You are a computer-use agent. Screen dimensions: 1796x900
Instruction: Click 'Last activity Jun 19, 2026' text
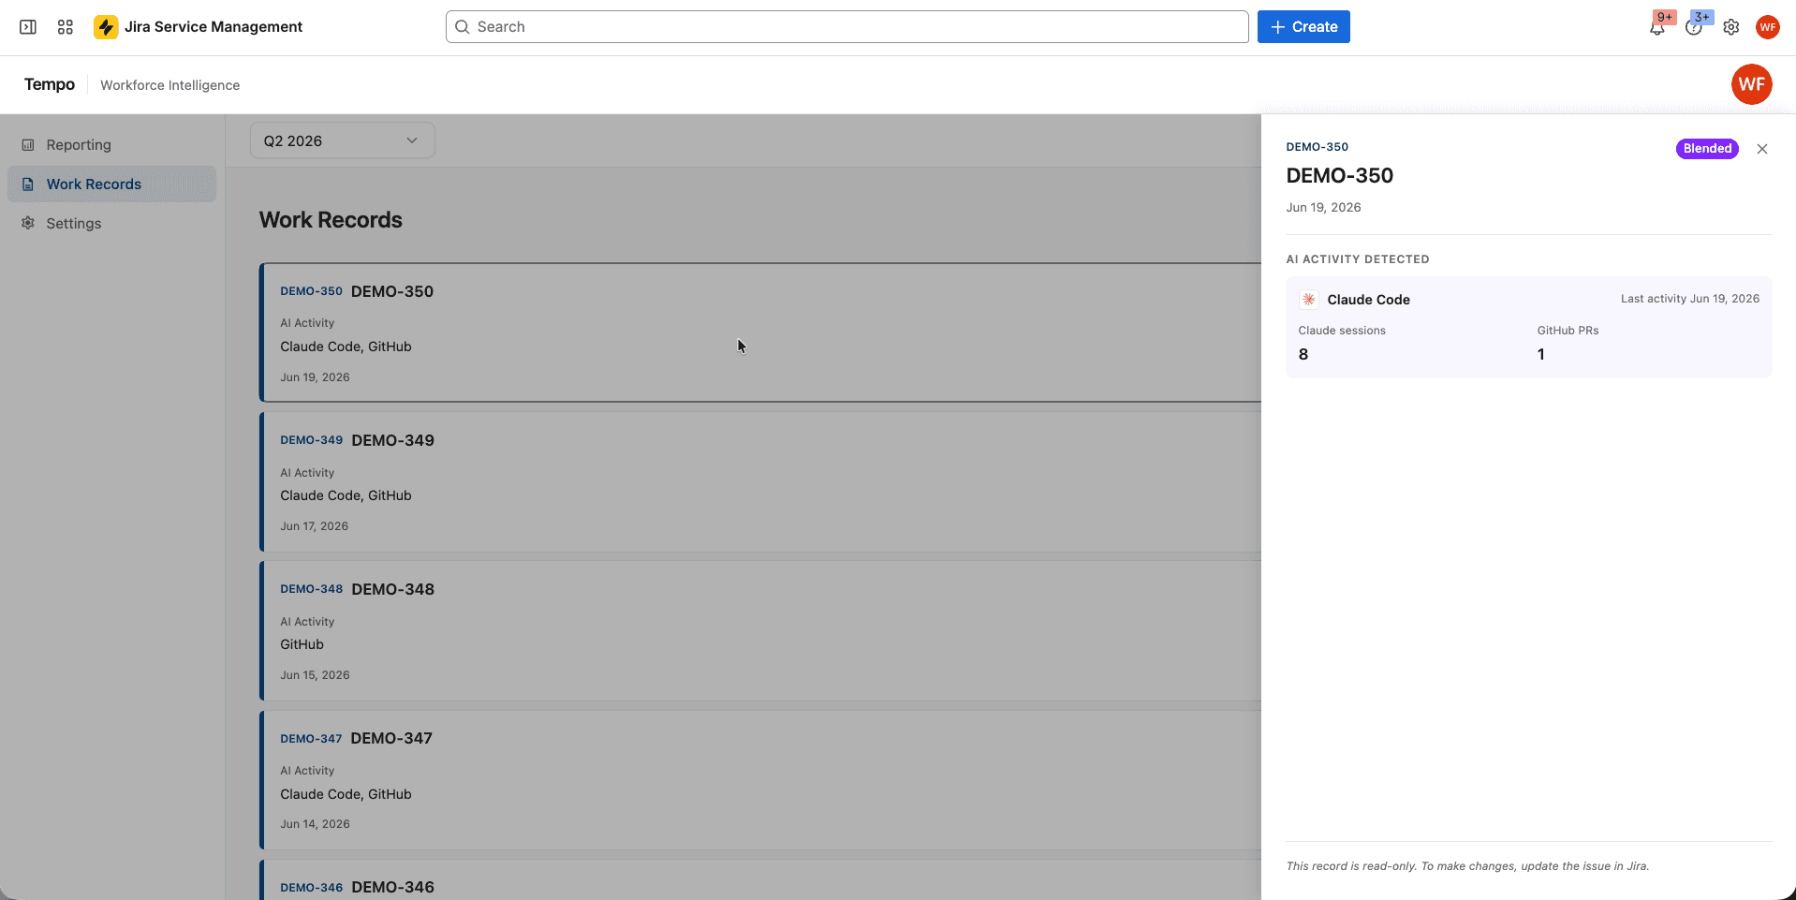tap(1690, 299)
